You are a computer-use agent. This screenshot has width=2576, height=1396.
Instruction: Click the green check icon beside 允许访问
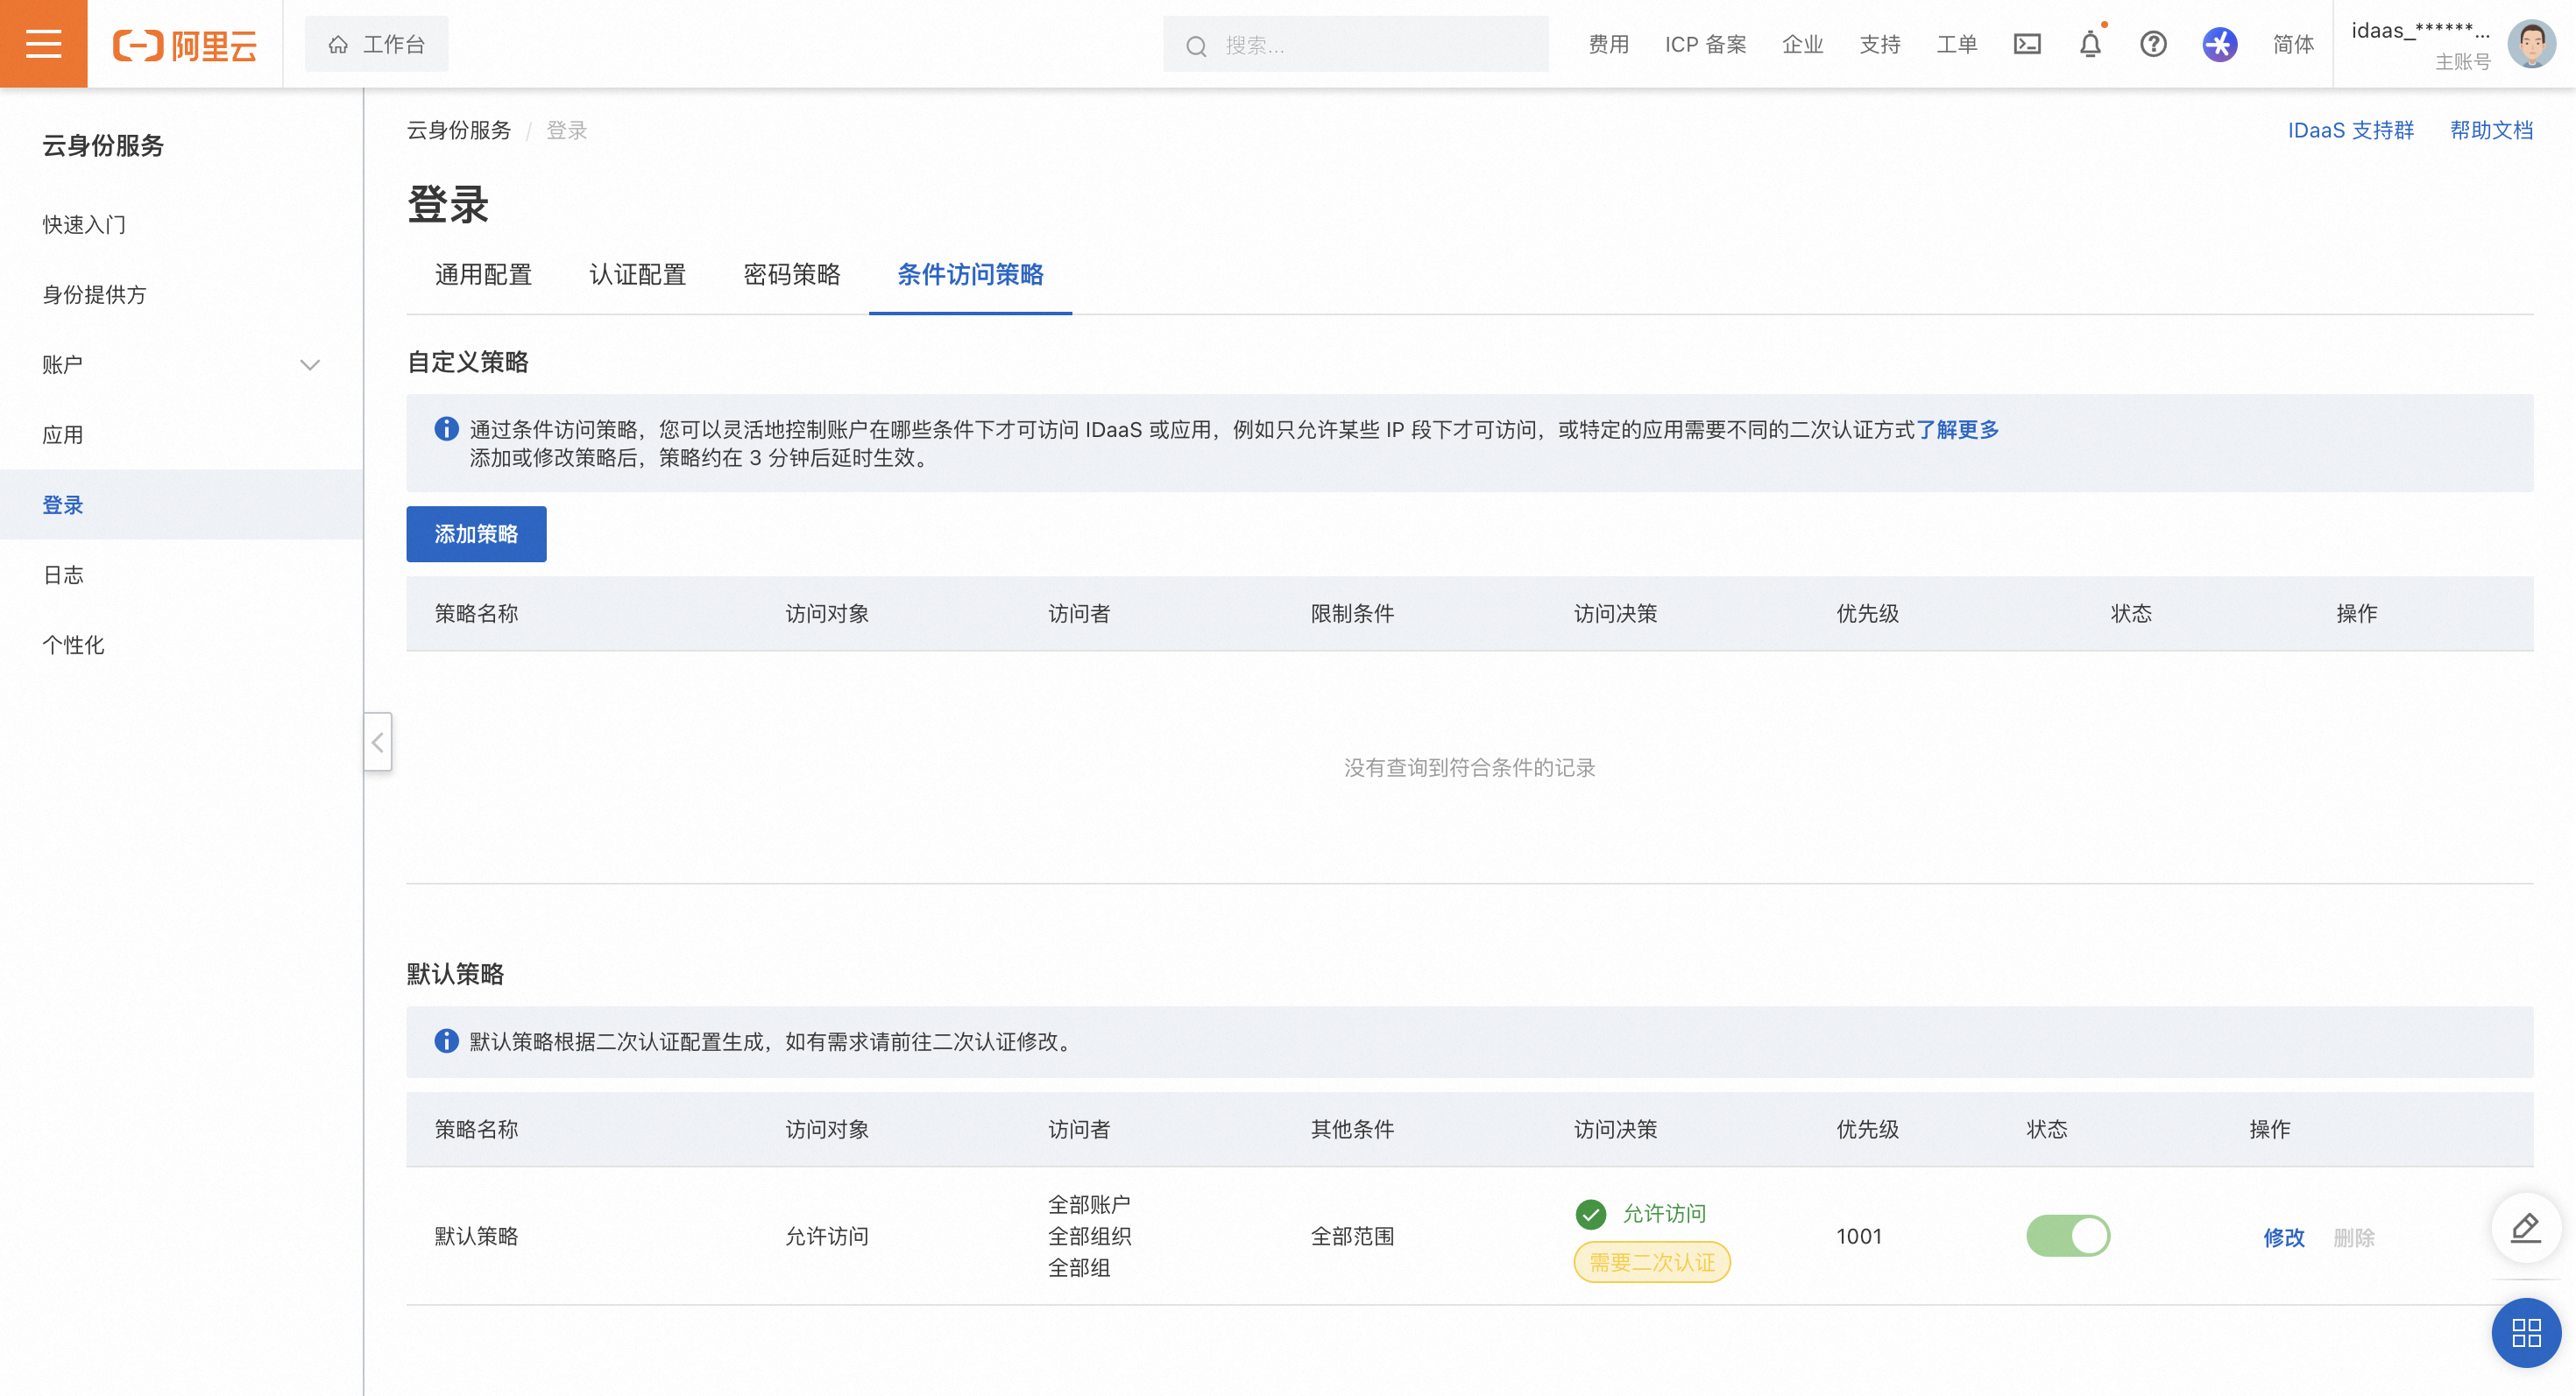[1590, 1213]
